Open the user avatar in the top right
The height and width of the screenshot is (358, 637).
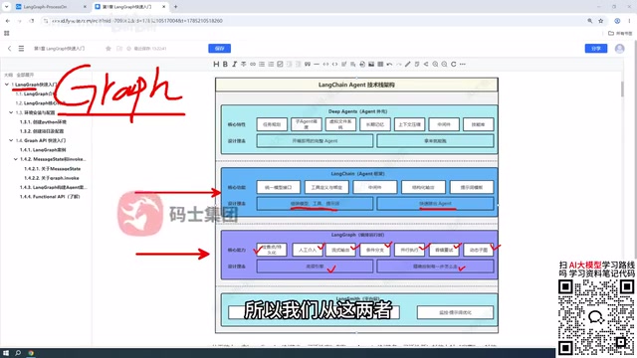point(619,49)
